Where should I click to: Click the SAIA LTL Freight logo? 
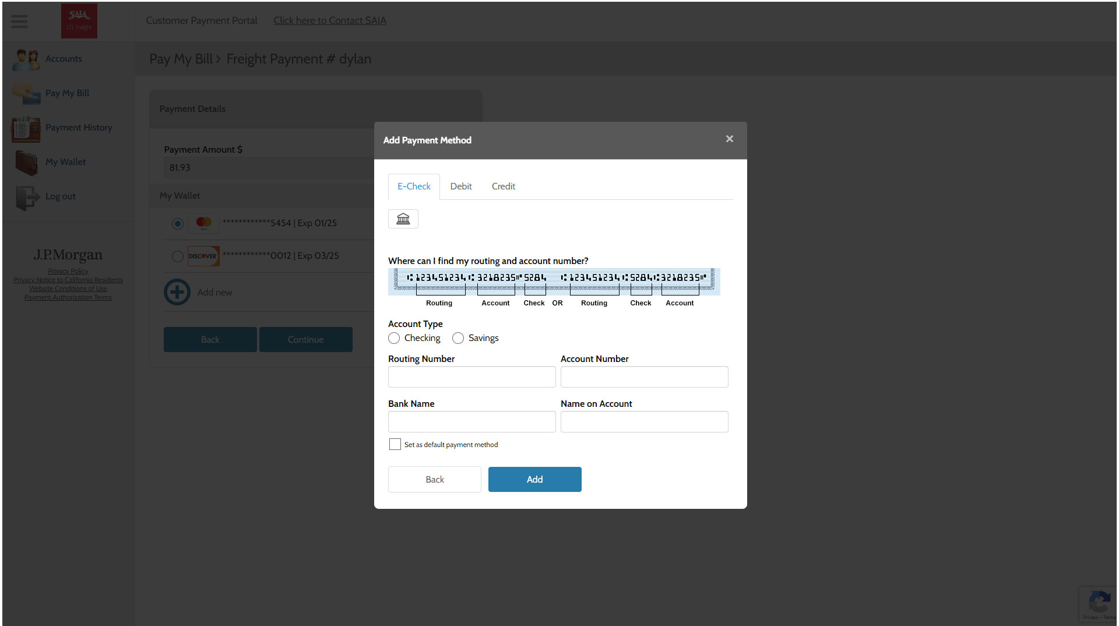tap(79, 21)
